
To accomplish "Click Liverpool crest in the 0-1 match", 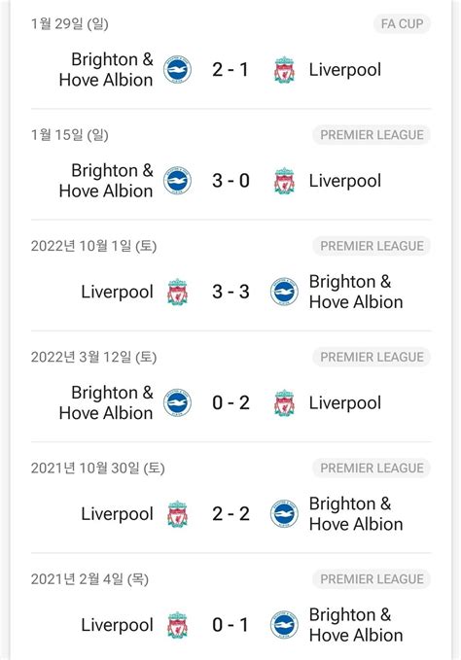I will tap(177, 625).
